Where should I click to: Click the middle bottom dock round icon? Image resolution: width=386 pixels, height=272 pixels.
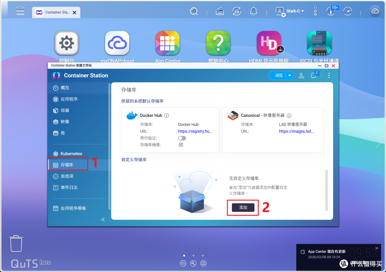tap(193, 264)
